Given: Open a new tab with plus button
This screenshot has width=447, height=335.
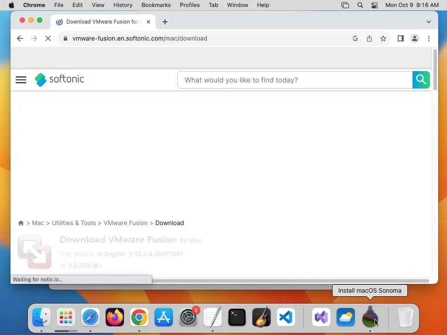Looking at the screenshot, I should 165,22.
